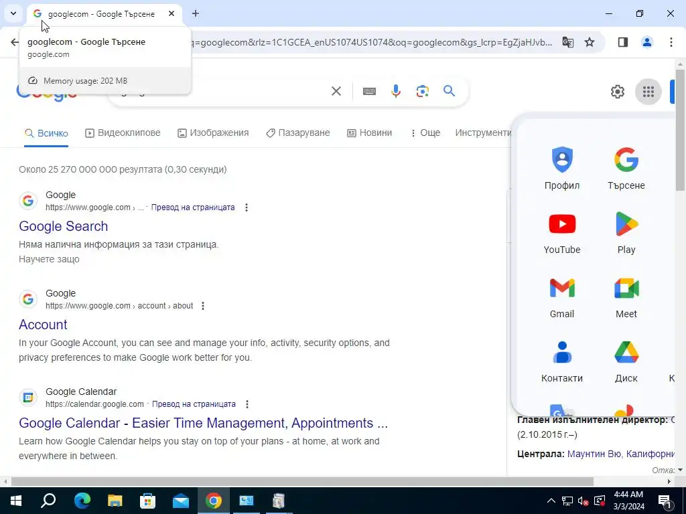Click the Windows Start button
Image resolution: width=686 pixels, height=514 pixels.
pyautogui.click(x=16, y=501)
